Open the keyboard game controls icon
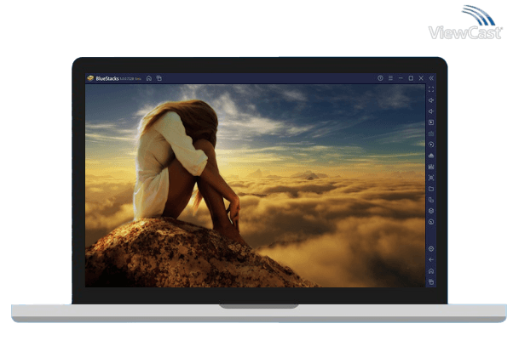The width and height of the screenshot is (513, 352). pyautogui.click(x=431, y=133)
